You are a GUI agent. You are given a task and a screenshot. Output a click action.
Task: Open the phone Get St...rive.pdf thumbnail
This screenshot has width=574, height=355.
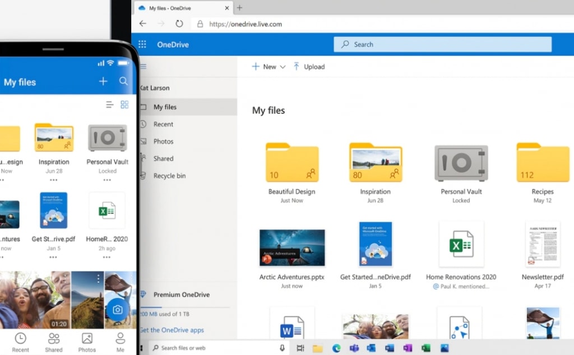tap(53, 211)
